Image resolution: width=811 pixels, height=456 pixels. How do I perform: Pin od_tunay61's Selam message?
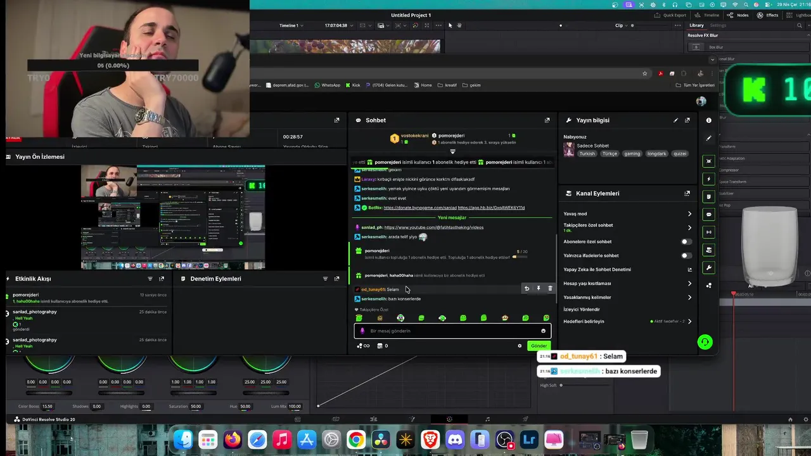539,289
